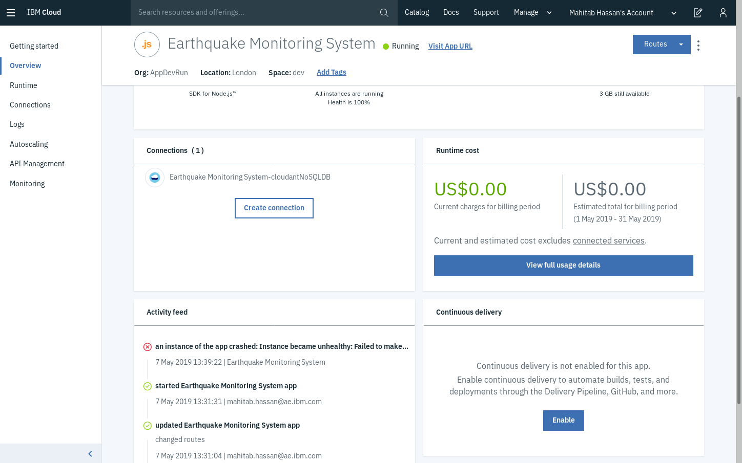Click the green US$0.00 current charges value

tap(470, 189)
